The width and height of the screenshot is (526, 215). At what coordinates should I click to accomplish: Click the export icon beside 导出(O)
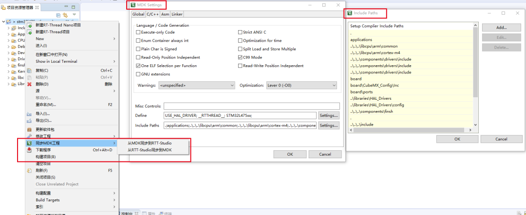30,121
